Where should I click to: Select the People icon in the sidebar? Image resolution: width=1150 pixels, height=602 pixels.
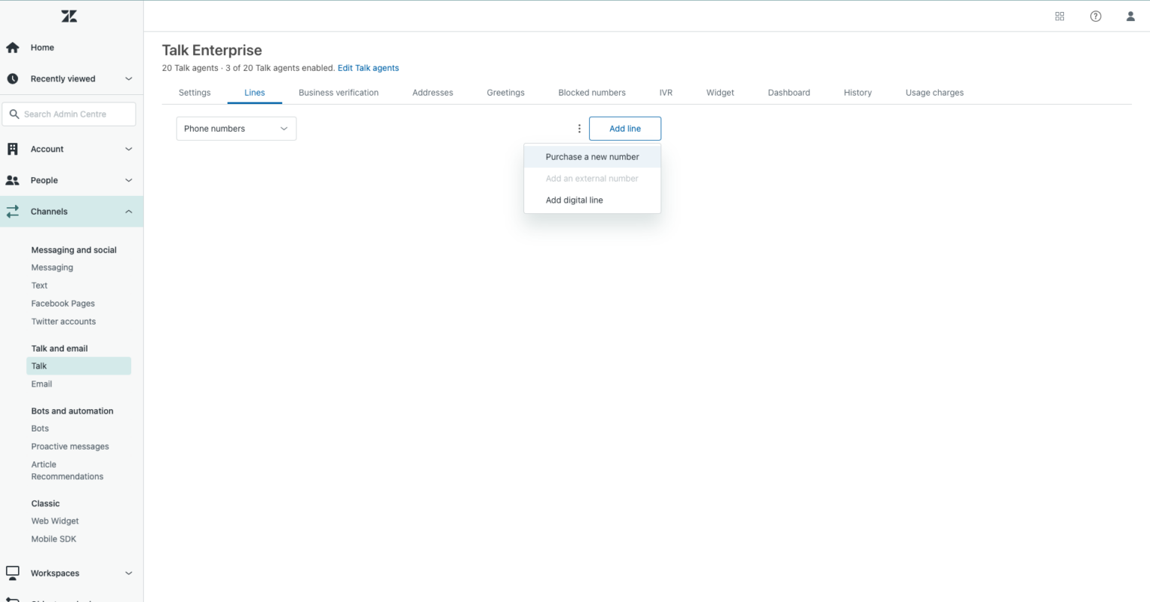tap(13, 179)
